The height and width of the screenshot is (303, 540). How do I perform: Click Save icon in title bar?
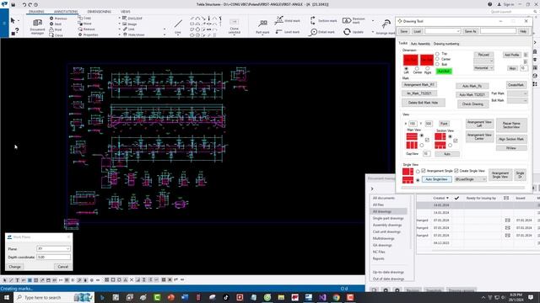[13, 5]
